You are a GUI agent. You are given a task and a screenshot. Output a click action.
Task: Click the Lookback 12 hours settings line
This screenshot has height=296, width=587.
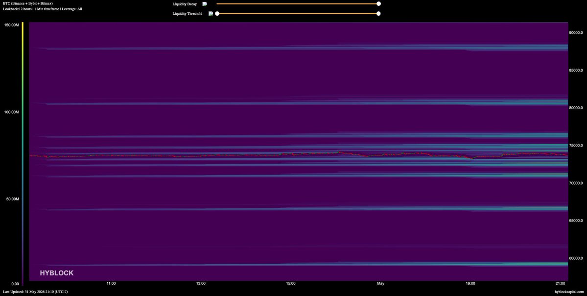(42, 9)
